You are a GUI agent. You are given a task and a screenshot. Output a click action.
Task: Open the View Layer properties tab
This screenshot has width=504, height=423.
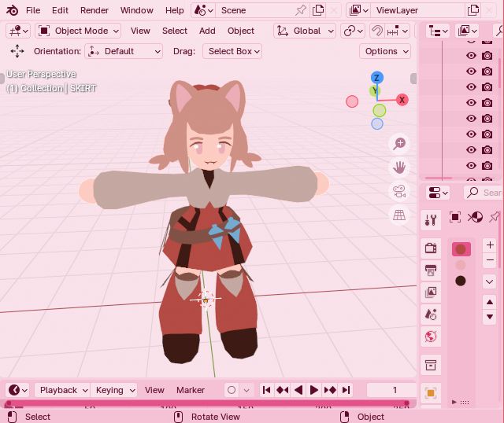(x=431, y=292)
